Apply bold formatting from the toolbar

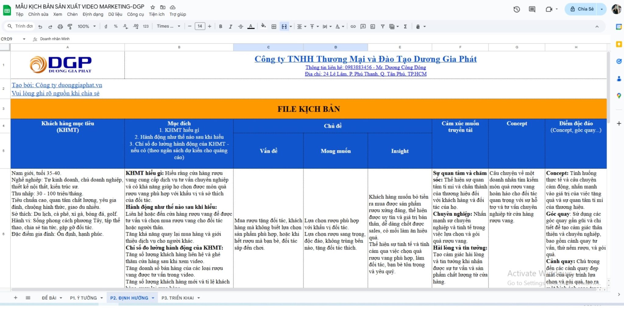click(x=221, y=26)
